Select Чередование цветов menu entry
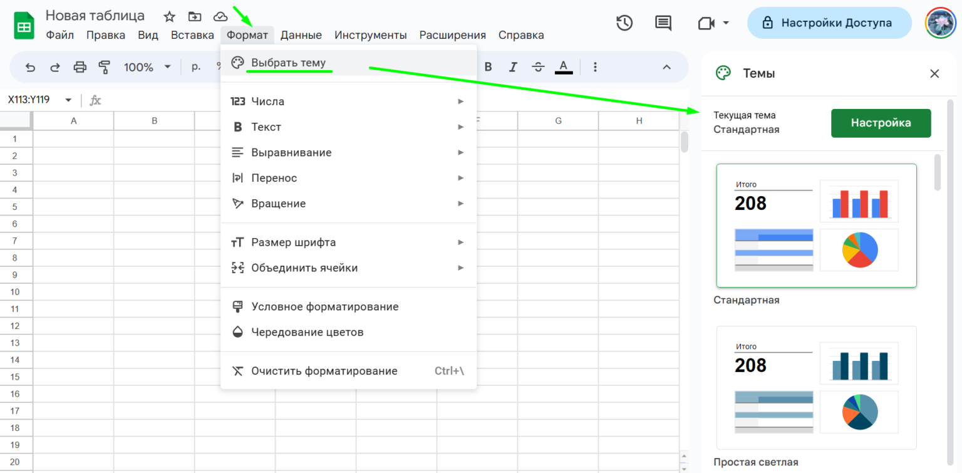This screenshot has width=962, height=473. 348,333
